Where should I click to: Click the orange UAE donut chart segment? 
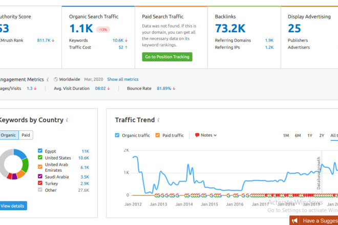click(x=20, y=174)
